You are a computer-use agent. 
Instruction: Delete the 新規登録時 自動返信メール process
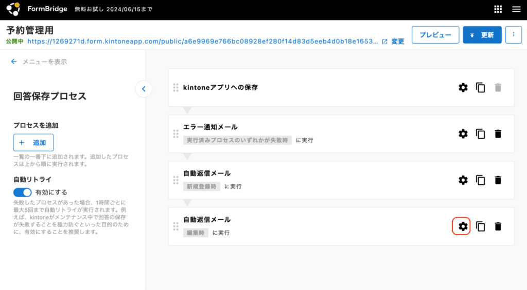498,180
